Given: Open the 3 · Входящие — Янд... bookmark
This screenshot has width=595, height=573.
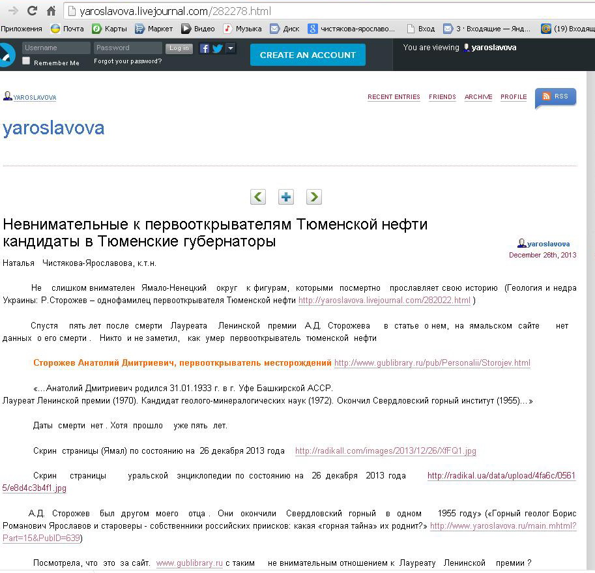Looking at the screenshot, I should tap(487, 29).
